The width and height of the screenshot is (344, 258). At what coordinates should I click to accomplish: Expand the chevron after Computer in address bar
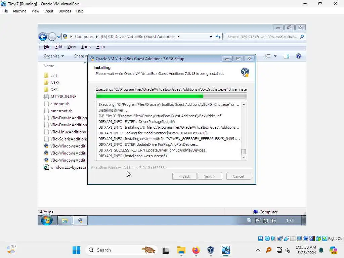coord(97,37)
